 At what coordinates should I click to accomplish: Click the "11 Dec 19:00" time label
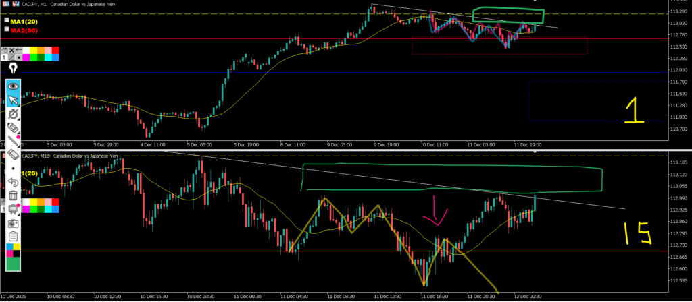pyautogui.click(x=528, y=144)
